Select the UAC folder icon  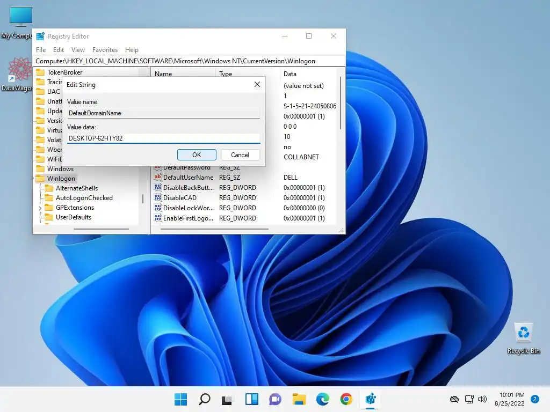[x=41, y=91]
